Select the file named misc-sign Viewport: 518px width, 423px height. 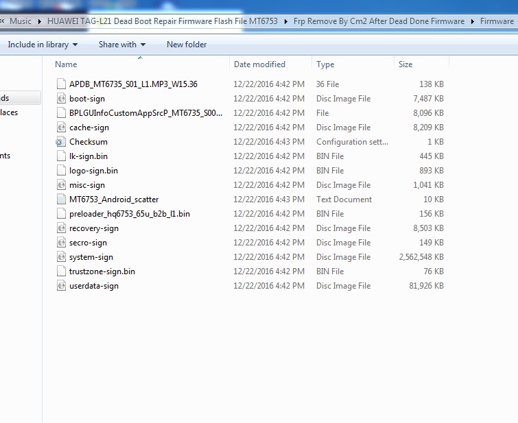(x=87, y=185)
